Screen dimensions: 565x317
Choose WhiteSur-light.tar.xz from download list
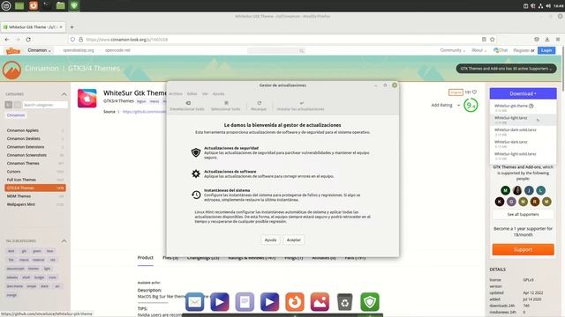pyautogui.click(x=523, y=120)
